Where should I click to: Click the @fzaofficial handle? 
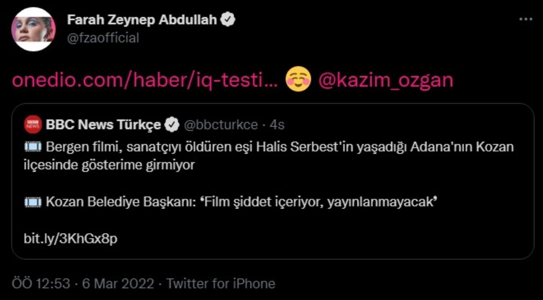tap(103, 38)
